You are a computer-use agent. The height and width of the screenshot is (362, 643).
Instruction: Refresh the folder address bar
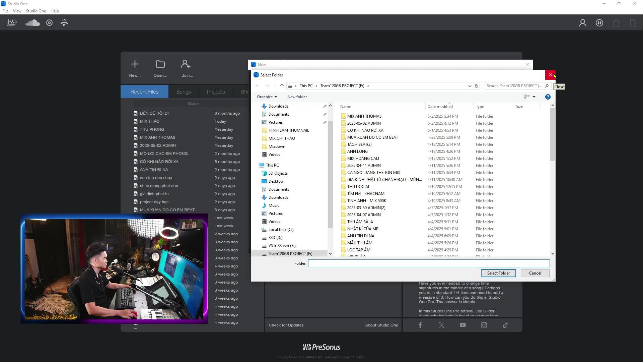(476, 86)
